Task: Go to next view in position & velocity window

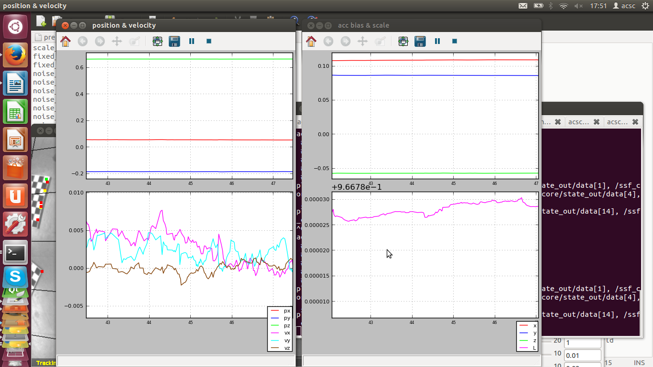Action: pyautogui.click(x=99, y=41)
